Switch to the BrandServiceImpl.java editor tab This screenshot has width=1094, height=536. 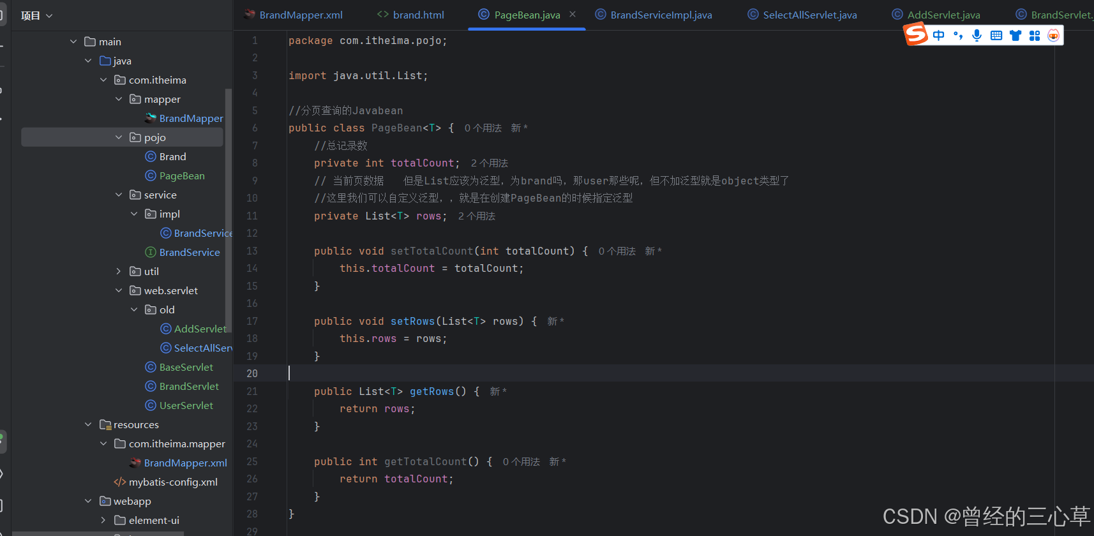point(654,15)
